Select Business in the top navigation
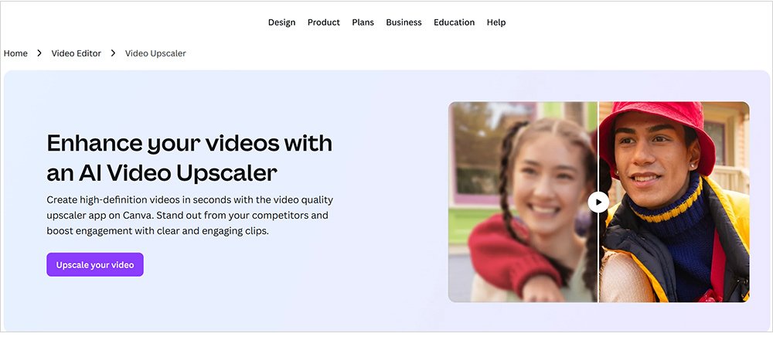Viewport: 773px width, 347px height. (x=404, y=22)
